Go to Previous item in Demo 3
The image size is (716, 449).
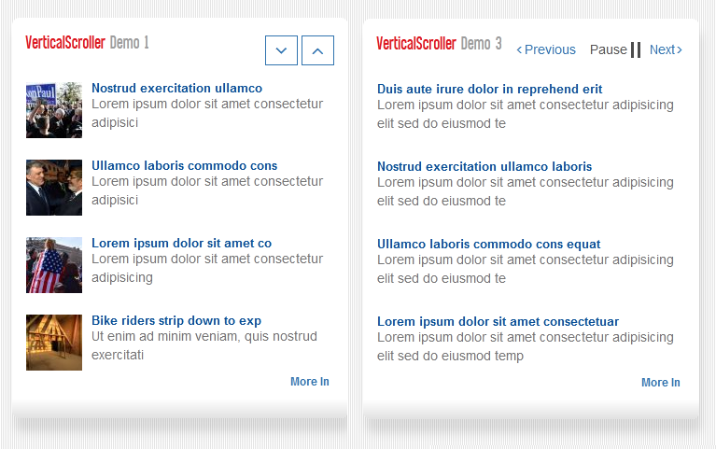point(546,49)
